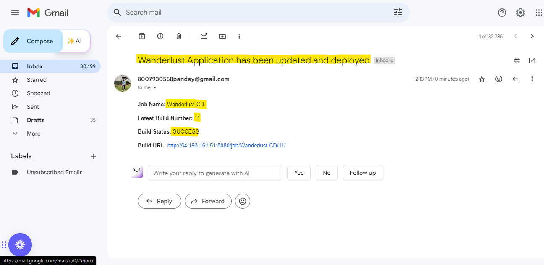Screen dimensions: 544x265
Task: Click the Compose button
Action: pyautogui.click(x=33, y=41)
